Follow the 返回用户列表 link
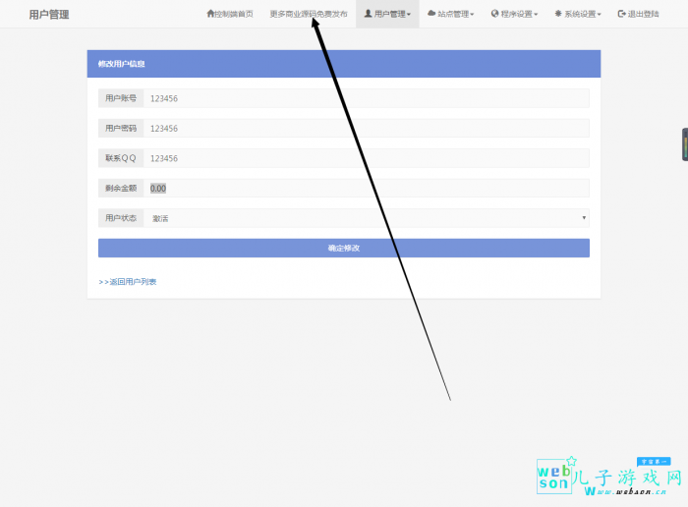 click(128, 282)
